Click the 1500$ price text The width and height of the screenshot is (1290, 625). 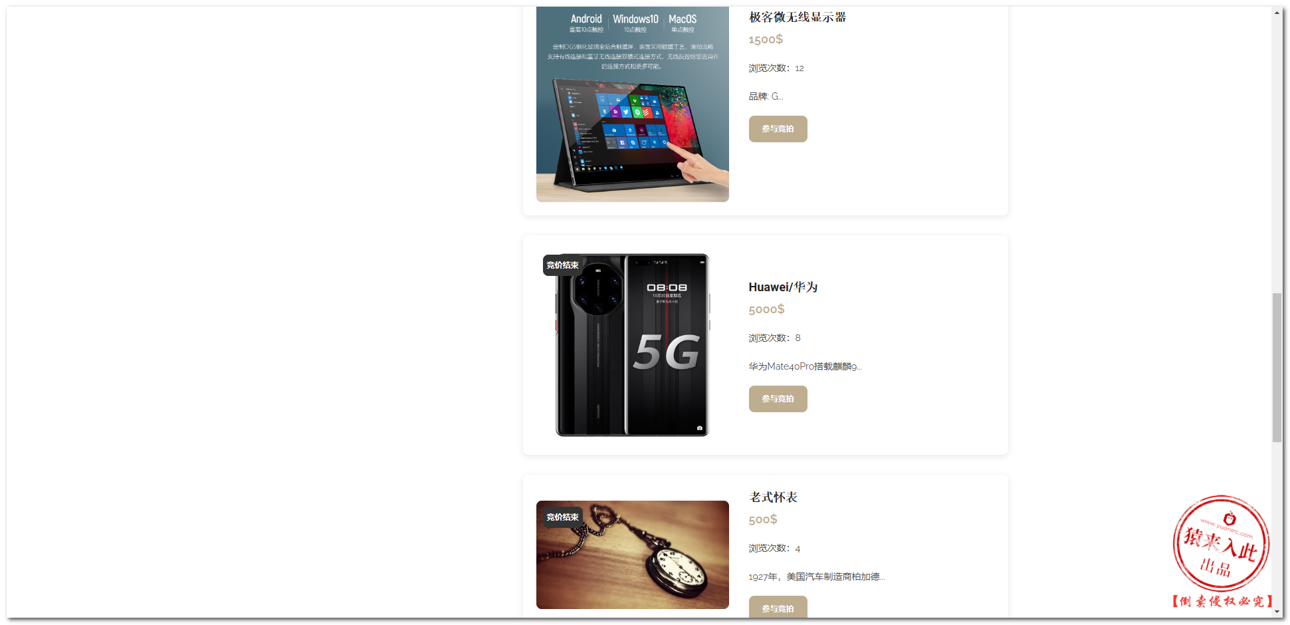coord(766,39)
